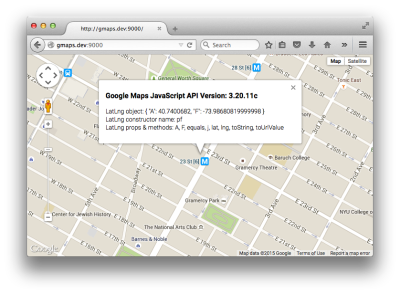
Task: Click the browser back arrow button
Action: click(x=37, y=45)
